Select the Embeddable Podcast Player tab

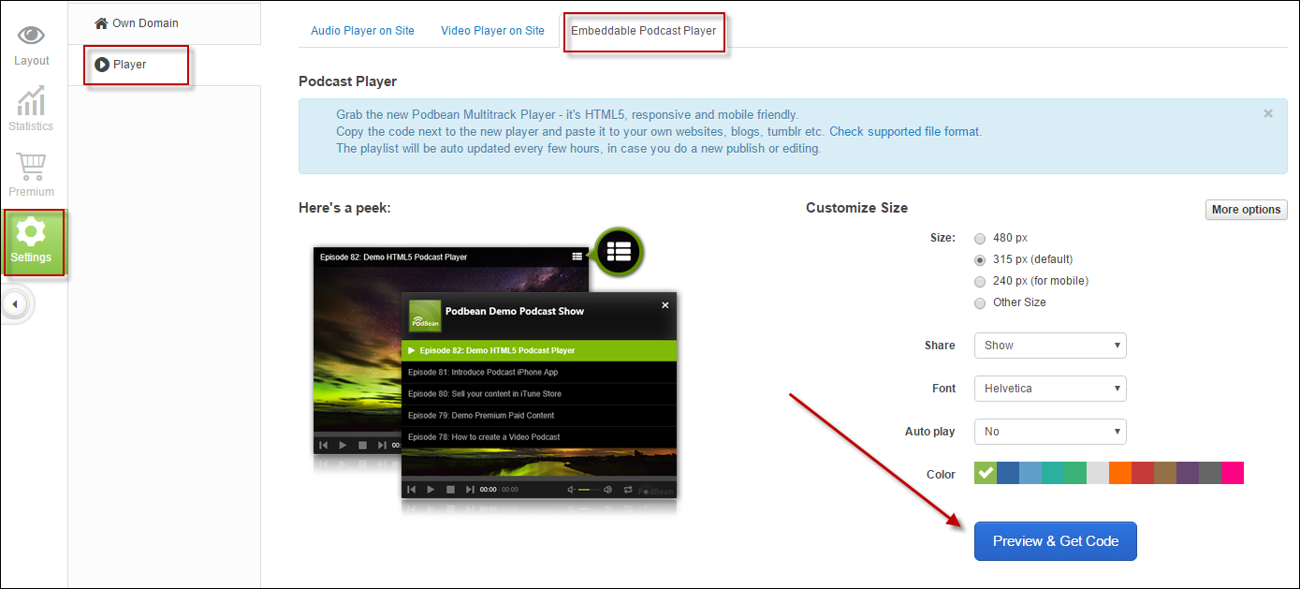(644, 31)
